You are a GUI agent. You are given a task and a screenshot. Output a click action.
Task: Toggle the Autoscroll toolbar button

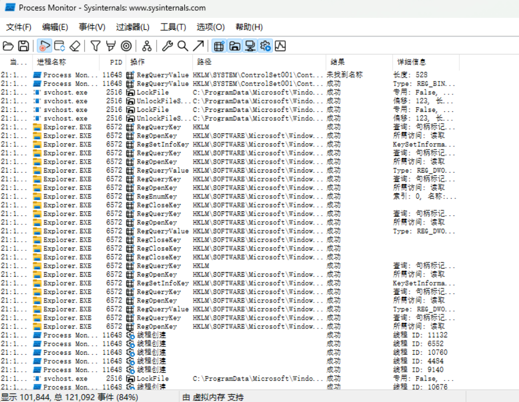(x=60, y=46)
